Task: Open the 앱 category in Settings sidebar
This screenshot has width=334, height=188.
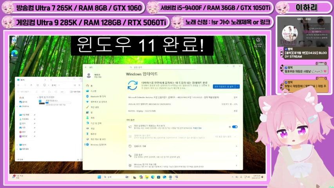Action: 89,112
